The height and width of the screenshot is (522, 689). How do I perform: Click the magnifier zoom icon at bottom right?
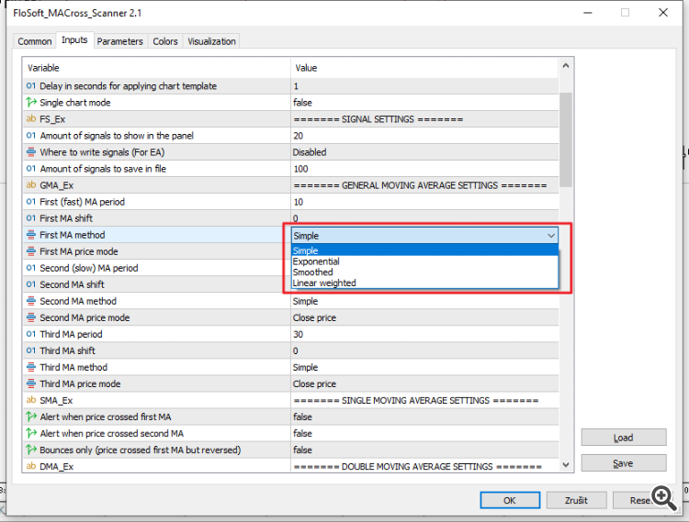click(x=664, y=497)
